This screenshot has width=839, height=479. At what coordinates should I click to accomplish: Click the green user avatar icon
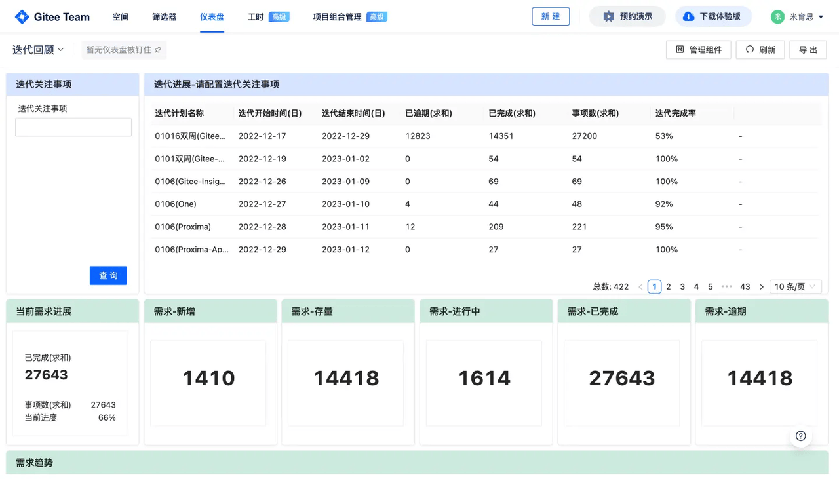tap(777, 17)
